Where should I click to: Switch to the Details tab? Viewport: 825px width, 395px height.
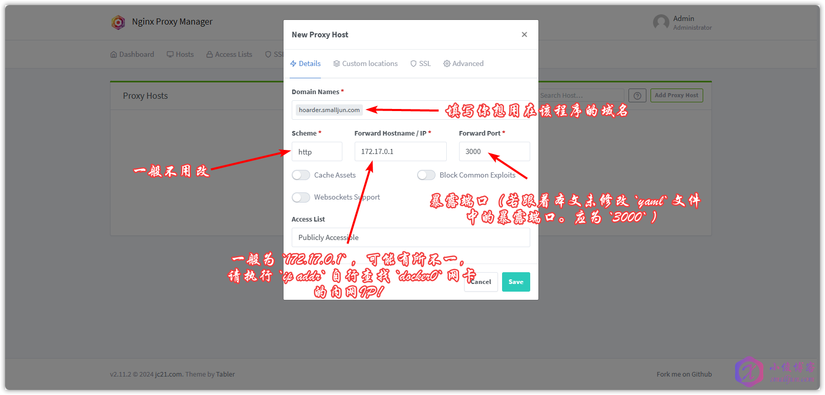[x=306, y=63]
